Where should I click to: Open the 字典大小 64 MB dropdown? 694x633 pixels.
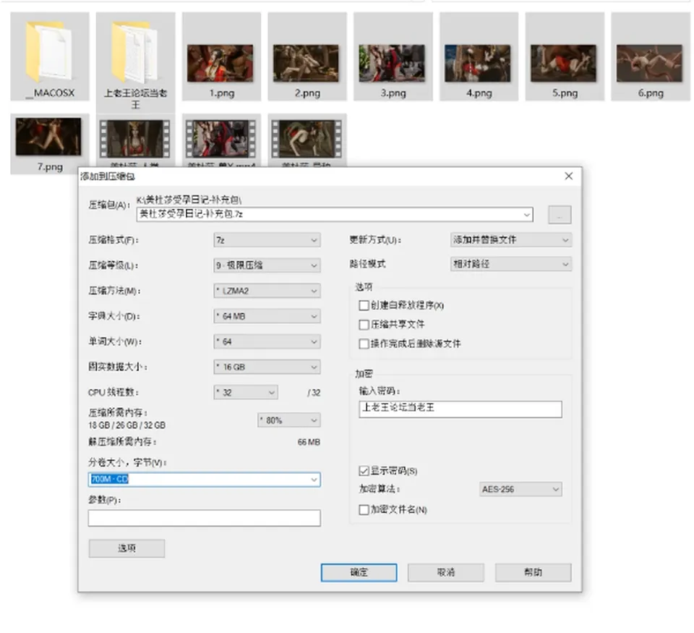[267, 316]
